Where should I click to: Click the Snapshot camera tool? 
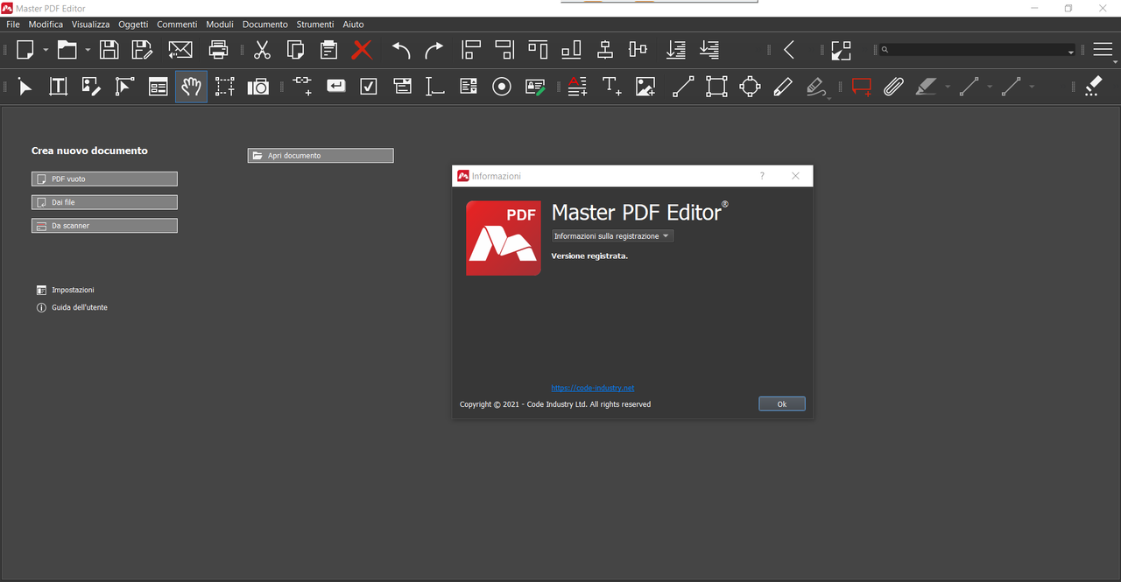pos(258,87)
